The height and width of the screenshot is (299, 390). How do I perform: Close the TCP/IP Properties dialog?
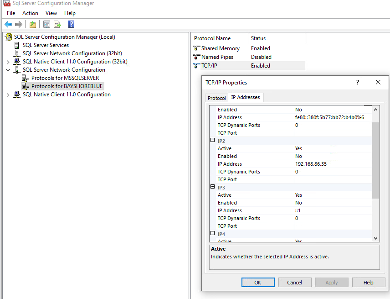click(x=378, y=82)
